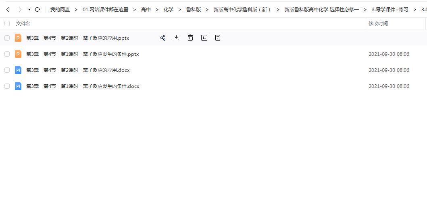Open the navigation history dropdown triangle

pos(29,10)
